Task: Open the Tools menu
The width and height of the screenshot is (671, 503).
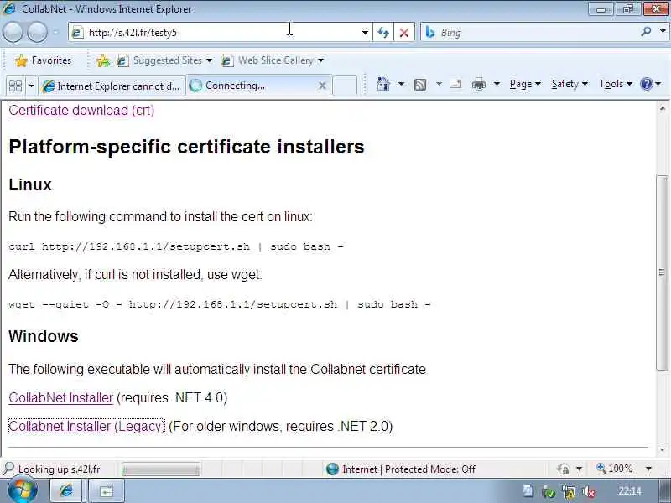Action: coord(615,84)
